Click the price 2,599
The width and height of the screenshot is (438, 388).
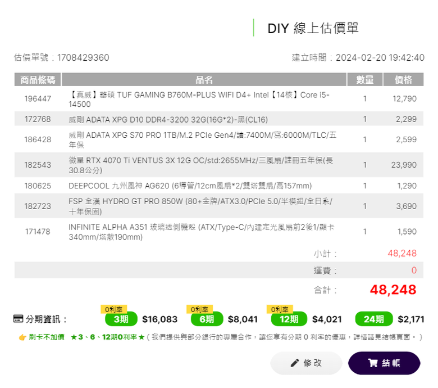[x=406, y=139]
